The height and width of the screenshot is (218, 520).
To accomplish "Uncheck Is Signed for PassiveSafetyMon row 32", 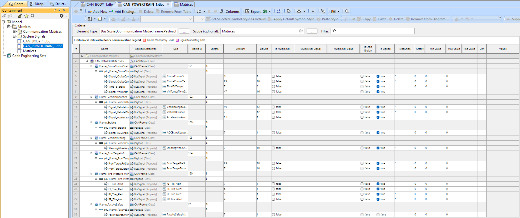I will 378,215.
